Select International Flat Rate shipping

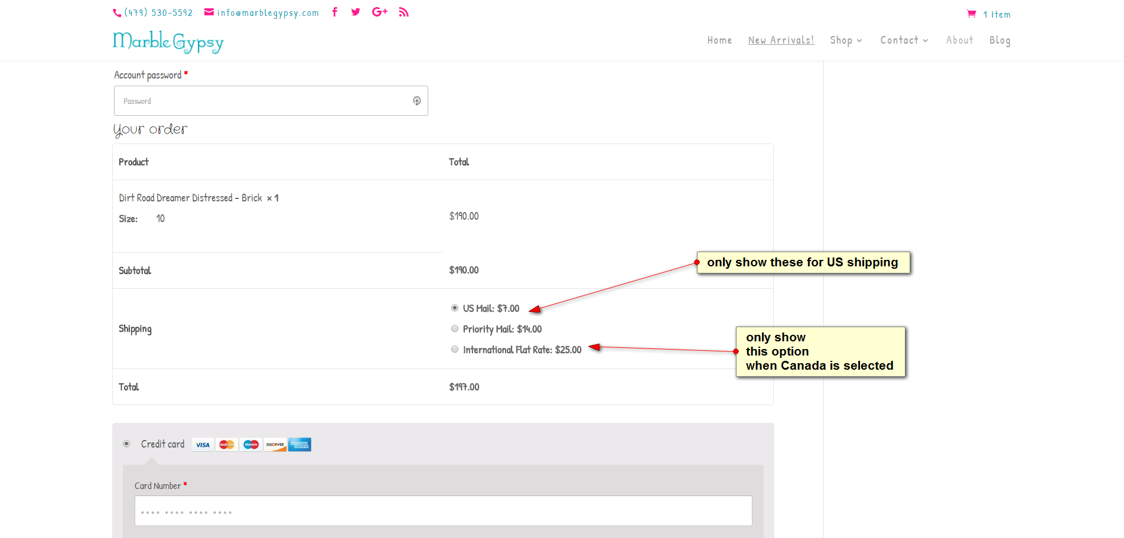[455, 349]
